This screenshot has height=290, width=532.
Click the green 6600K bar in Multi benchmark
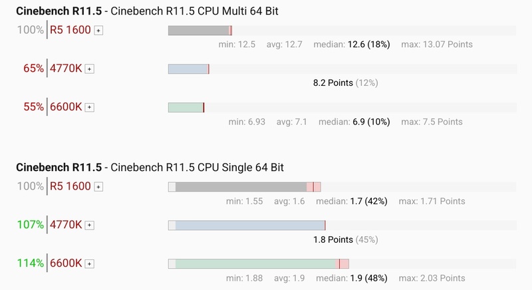(186, 107)
